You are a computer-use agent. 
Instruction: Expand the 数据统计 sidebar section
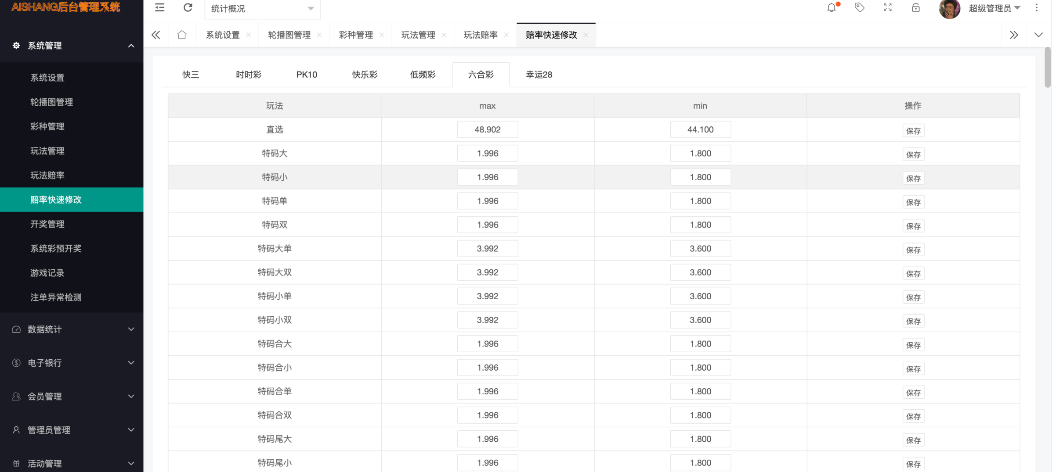coord(72,329)
